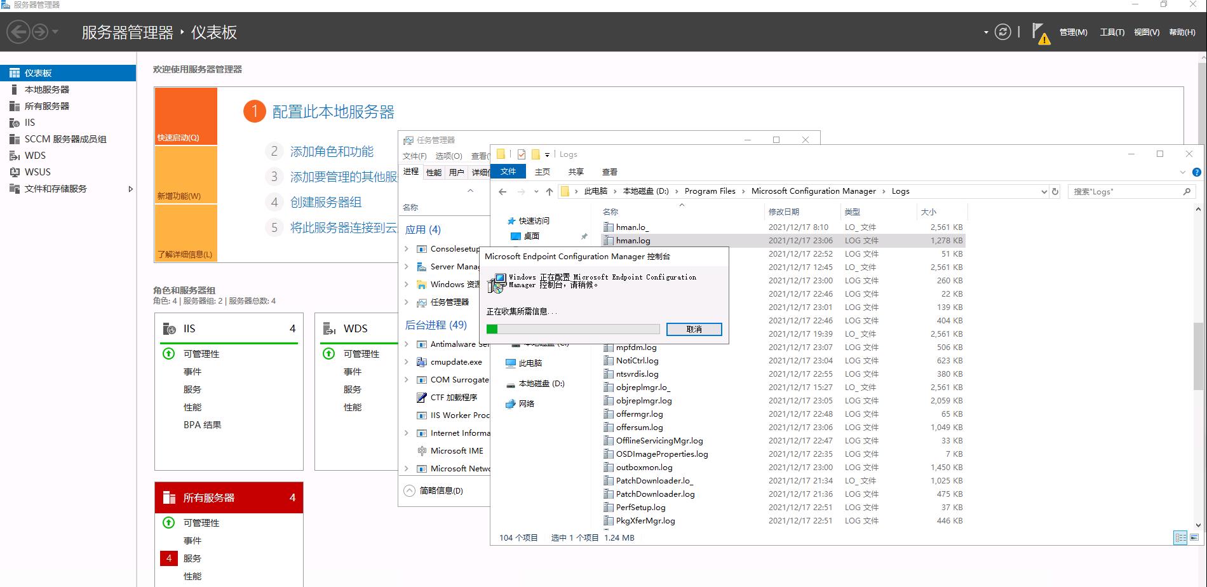This screenshot has height=587, width=1207.
Task: Click the WDS tile header icon
Action: (x=329, y=328)
